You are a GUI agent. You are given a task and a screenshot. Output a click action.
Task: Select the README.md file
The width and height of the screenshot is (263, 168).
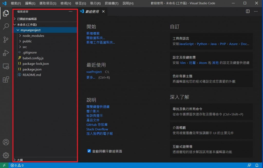[45, 75]
